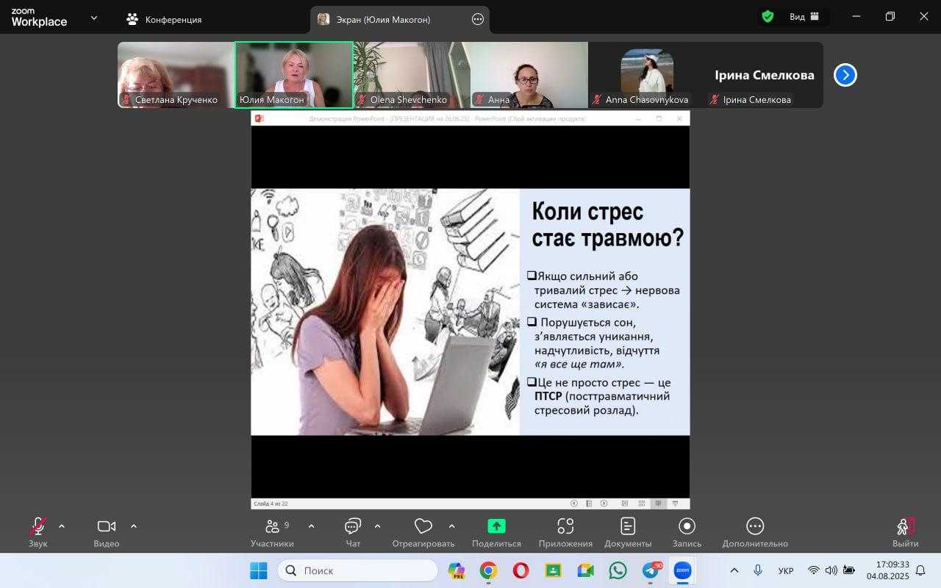Viewport: 941px width, 588px height.
Task: Click the Вид view button
Action: click(804, 17)
